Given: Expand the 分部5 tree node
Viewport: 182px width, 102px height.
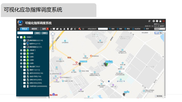Looking at the screenshot, I should (x=21, y=63).
